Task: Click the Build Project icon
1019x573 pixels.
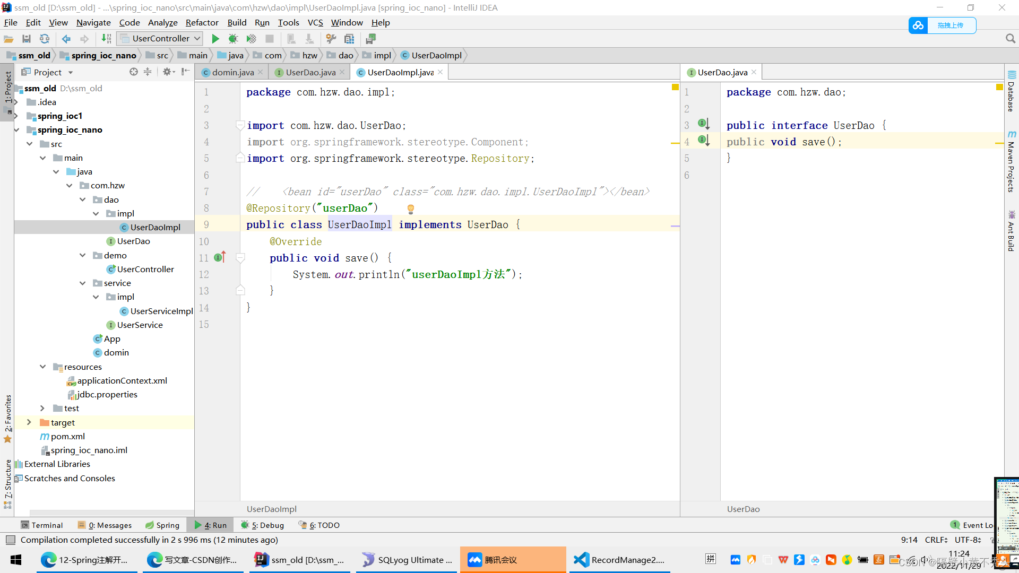Action: pyautogui.click(x=106, y=39)
